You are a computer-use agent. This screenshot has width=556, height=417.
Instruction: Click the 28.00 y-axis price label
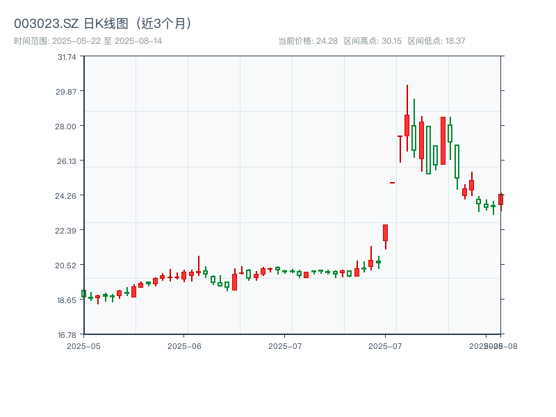(67, 126)
